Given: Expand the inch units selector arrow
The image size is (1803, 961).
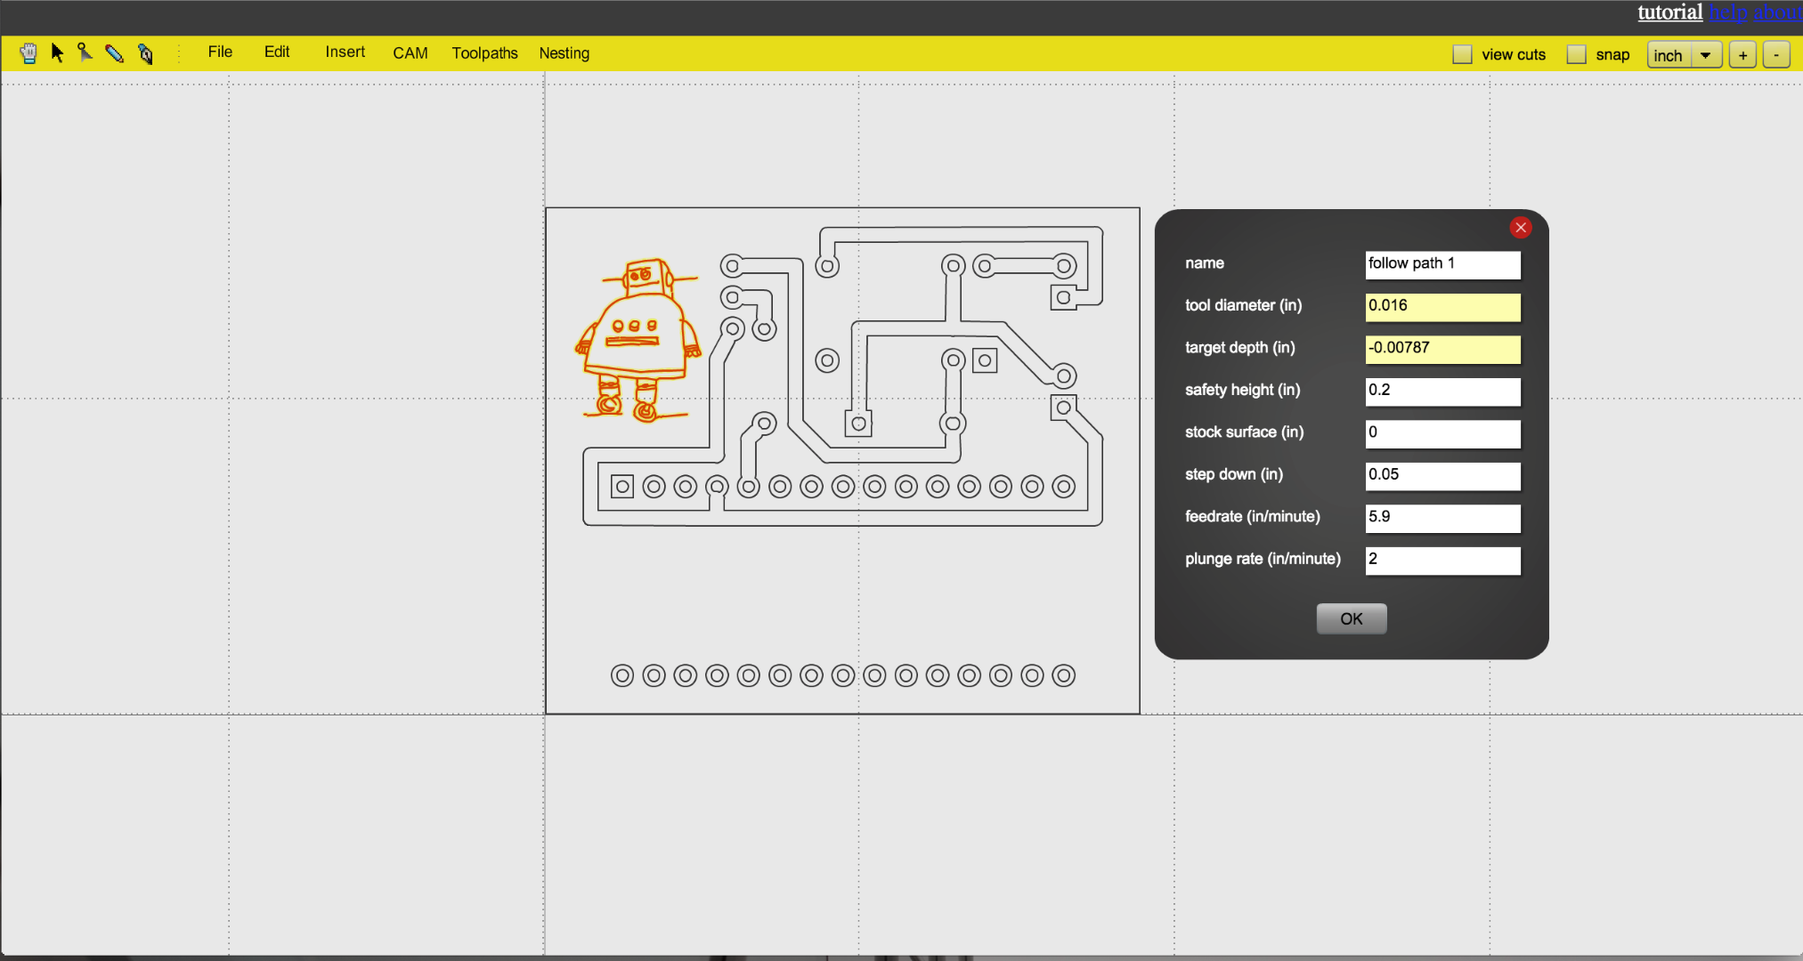Looking at the screenshot, I should click(x=1706, y=54).
